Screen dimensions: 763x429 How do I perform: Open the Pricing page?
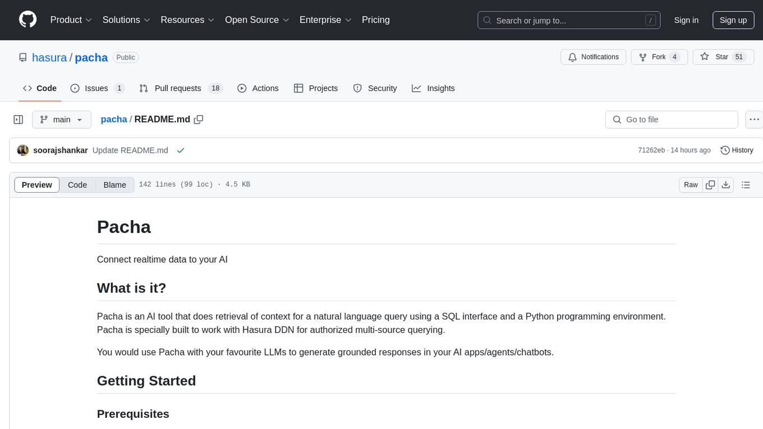[x=376, y=20]
